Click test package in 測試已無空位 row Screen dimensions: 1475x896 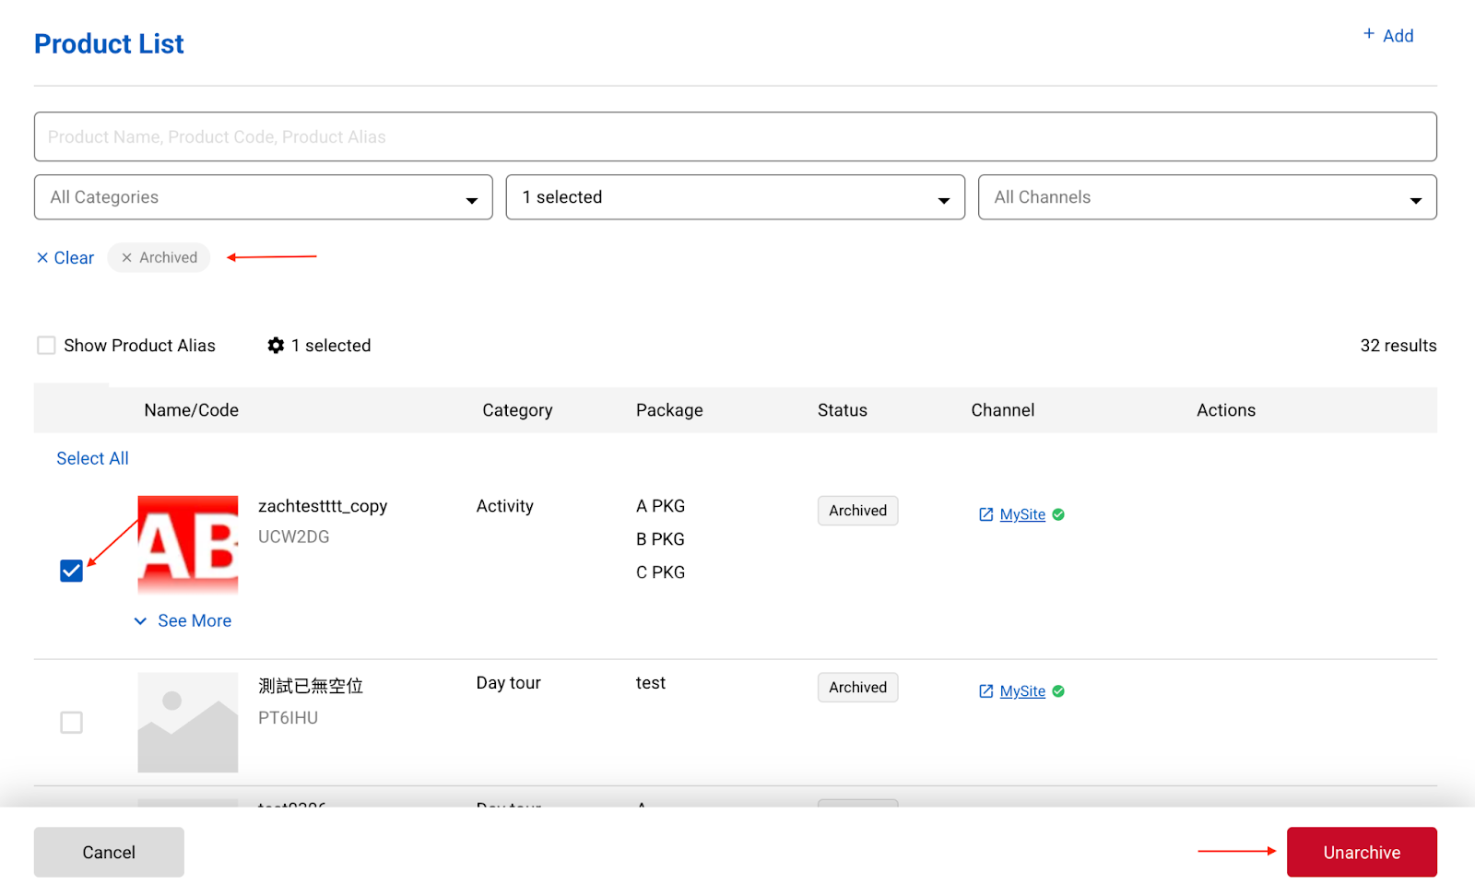650,683
